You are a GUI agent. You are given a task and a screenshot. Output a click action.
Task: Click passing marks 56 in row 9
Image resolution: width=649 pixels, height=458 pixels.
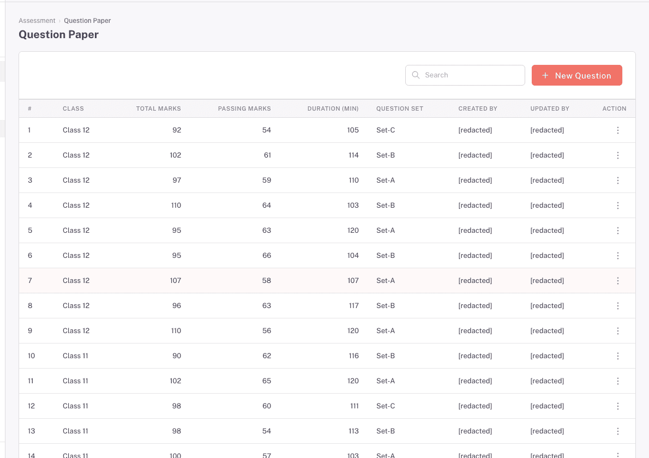tap(267, 330)
